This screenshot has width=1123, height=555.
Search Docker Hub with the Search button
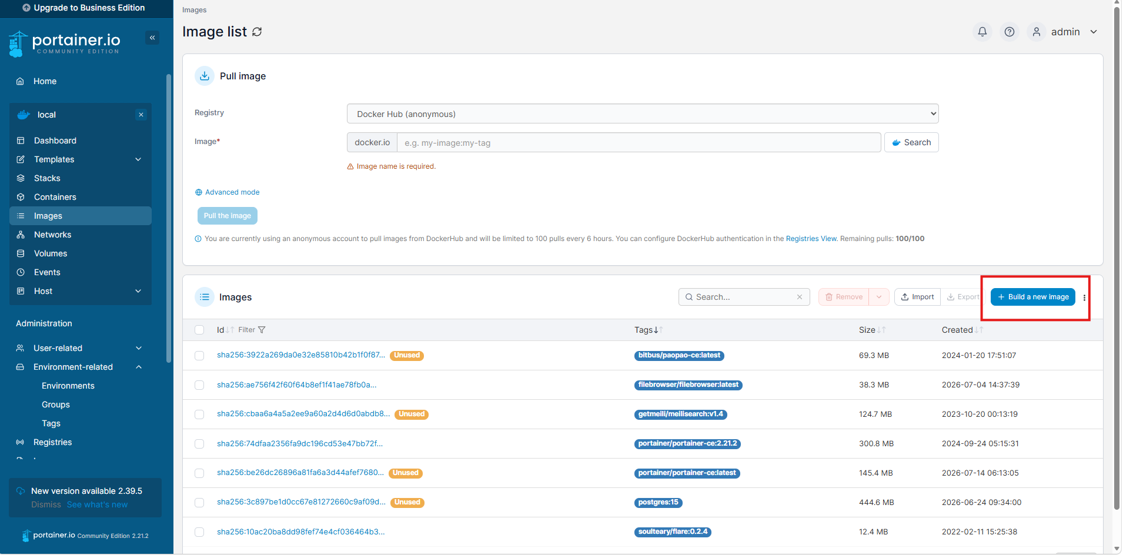tap(911, 142)
